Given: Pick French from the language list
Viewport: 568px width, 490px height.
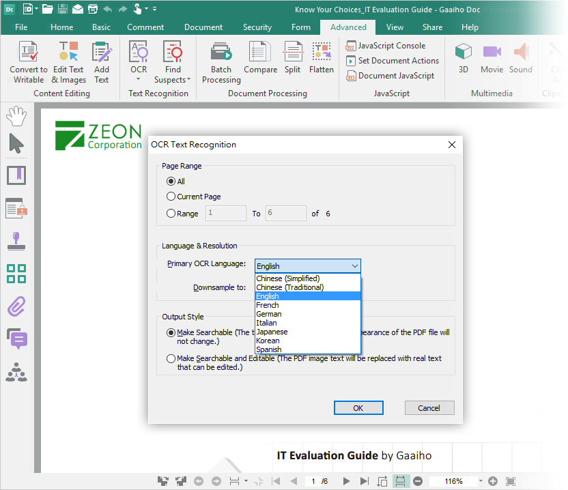Looking at the screenshot, I should point(308,305).
